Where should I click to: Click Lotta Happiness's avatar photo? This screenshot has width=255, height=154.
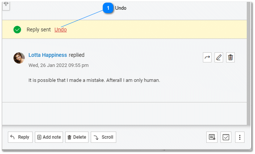tap(19, 58)
